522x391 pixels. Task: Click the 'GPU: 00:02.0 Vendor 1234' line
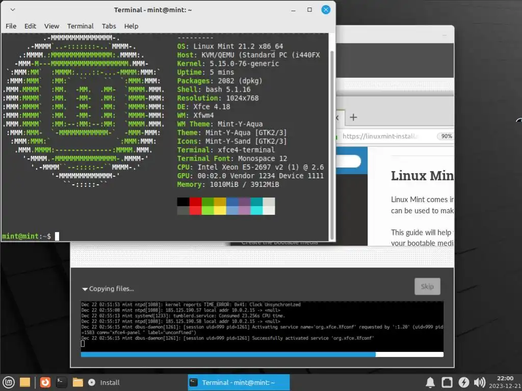click(x=250, y=176)
